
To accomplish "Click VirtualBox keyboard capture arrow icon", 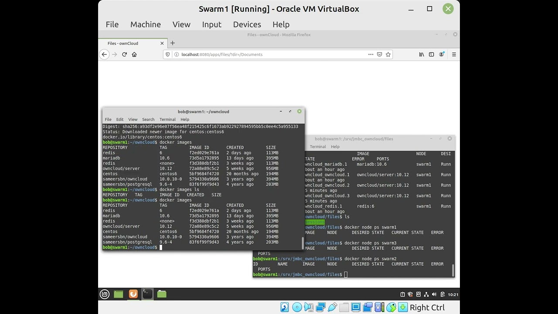I will (x=403, y=307).
